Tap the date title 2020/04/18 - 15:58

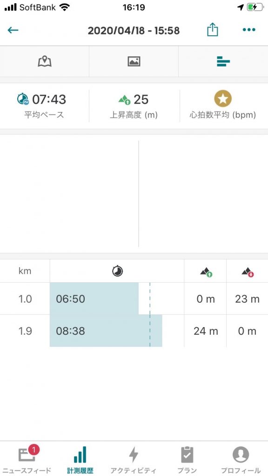tap(134, 31)
